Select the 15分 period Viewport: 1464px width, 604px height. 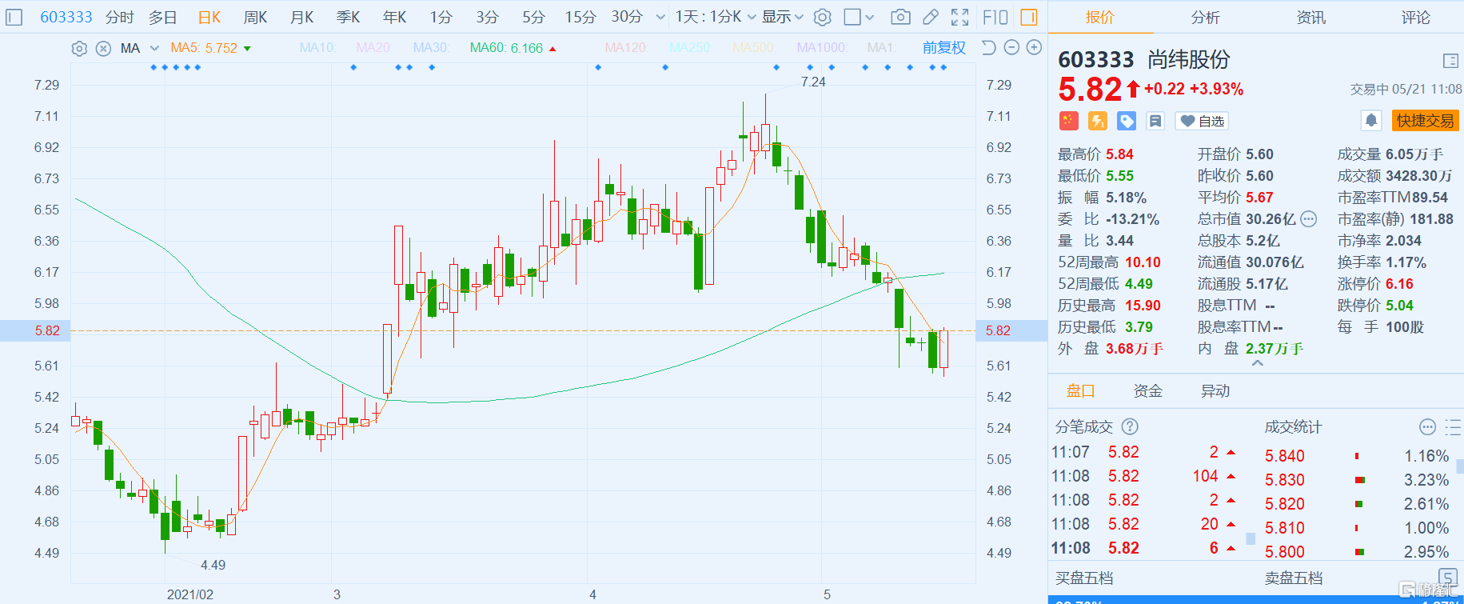[x=580, y=17]
